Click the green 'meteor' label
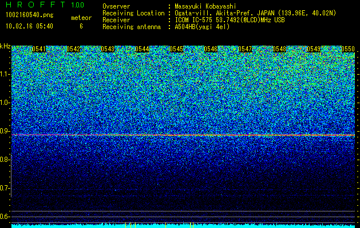 pyautogui.click(x=81, y=18)
